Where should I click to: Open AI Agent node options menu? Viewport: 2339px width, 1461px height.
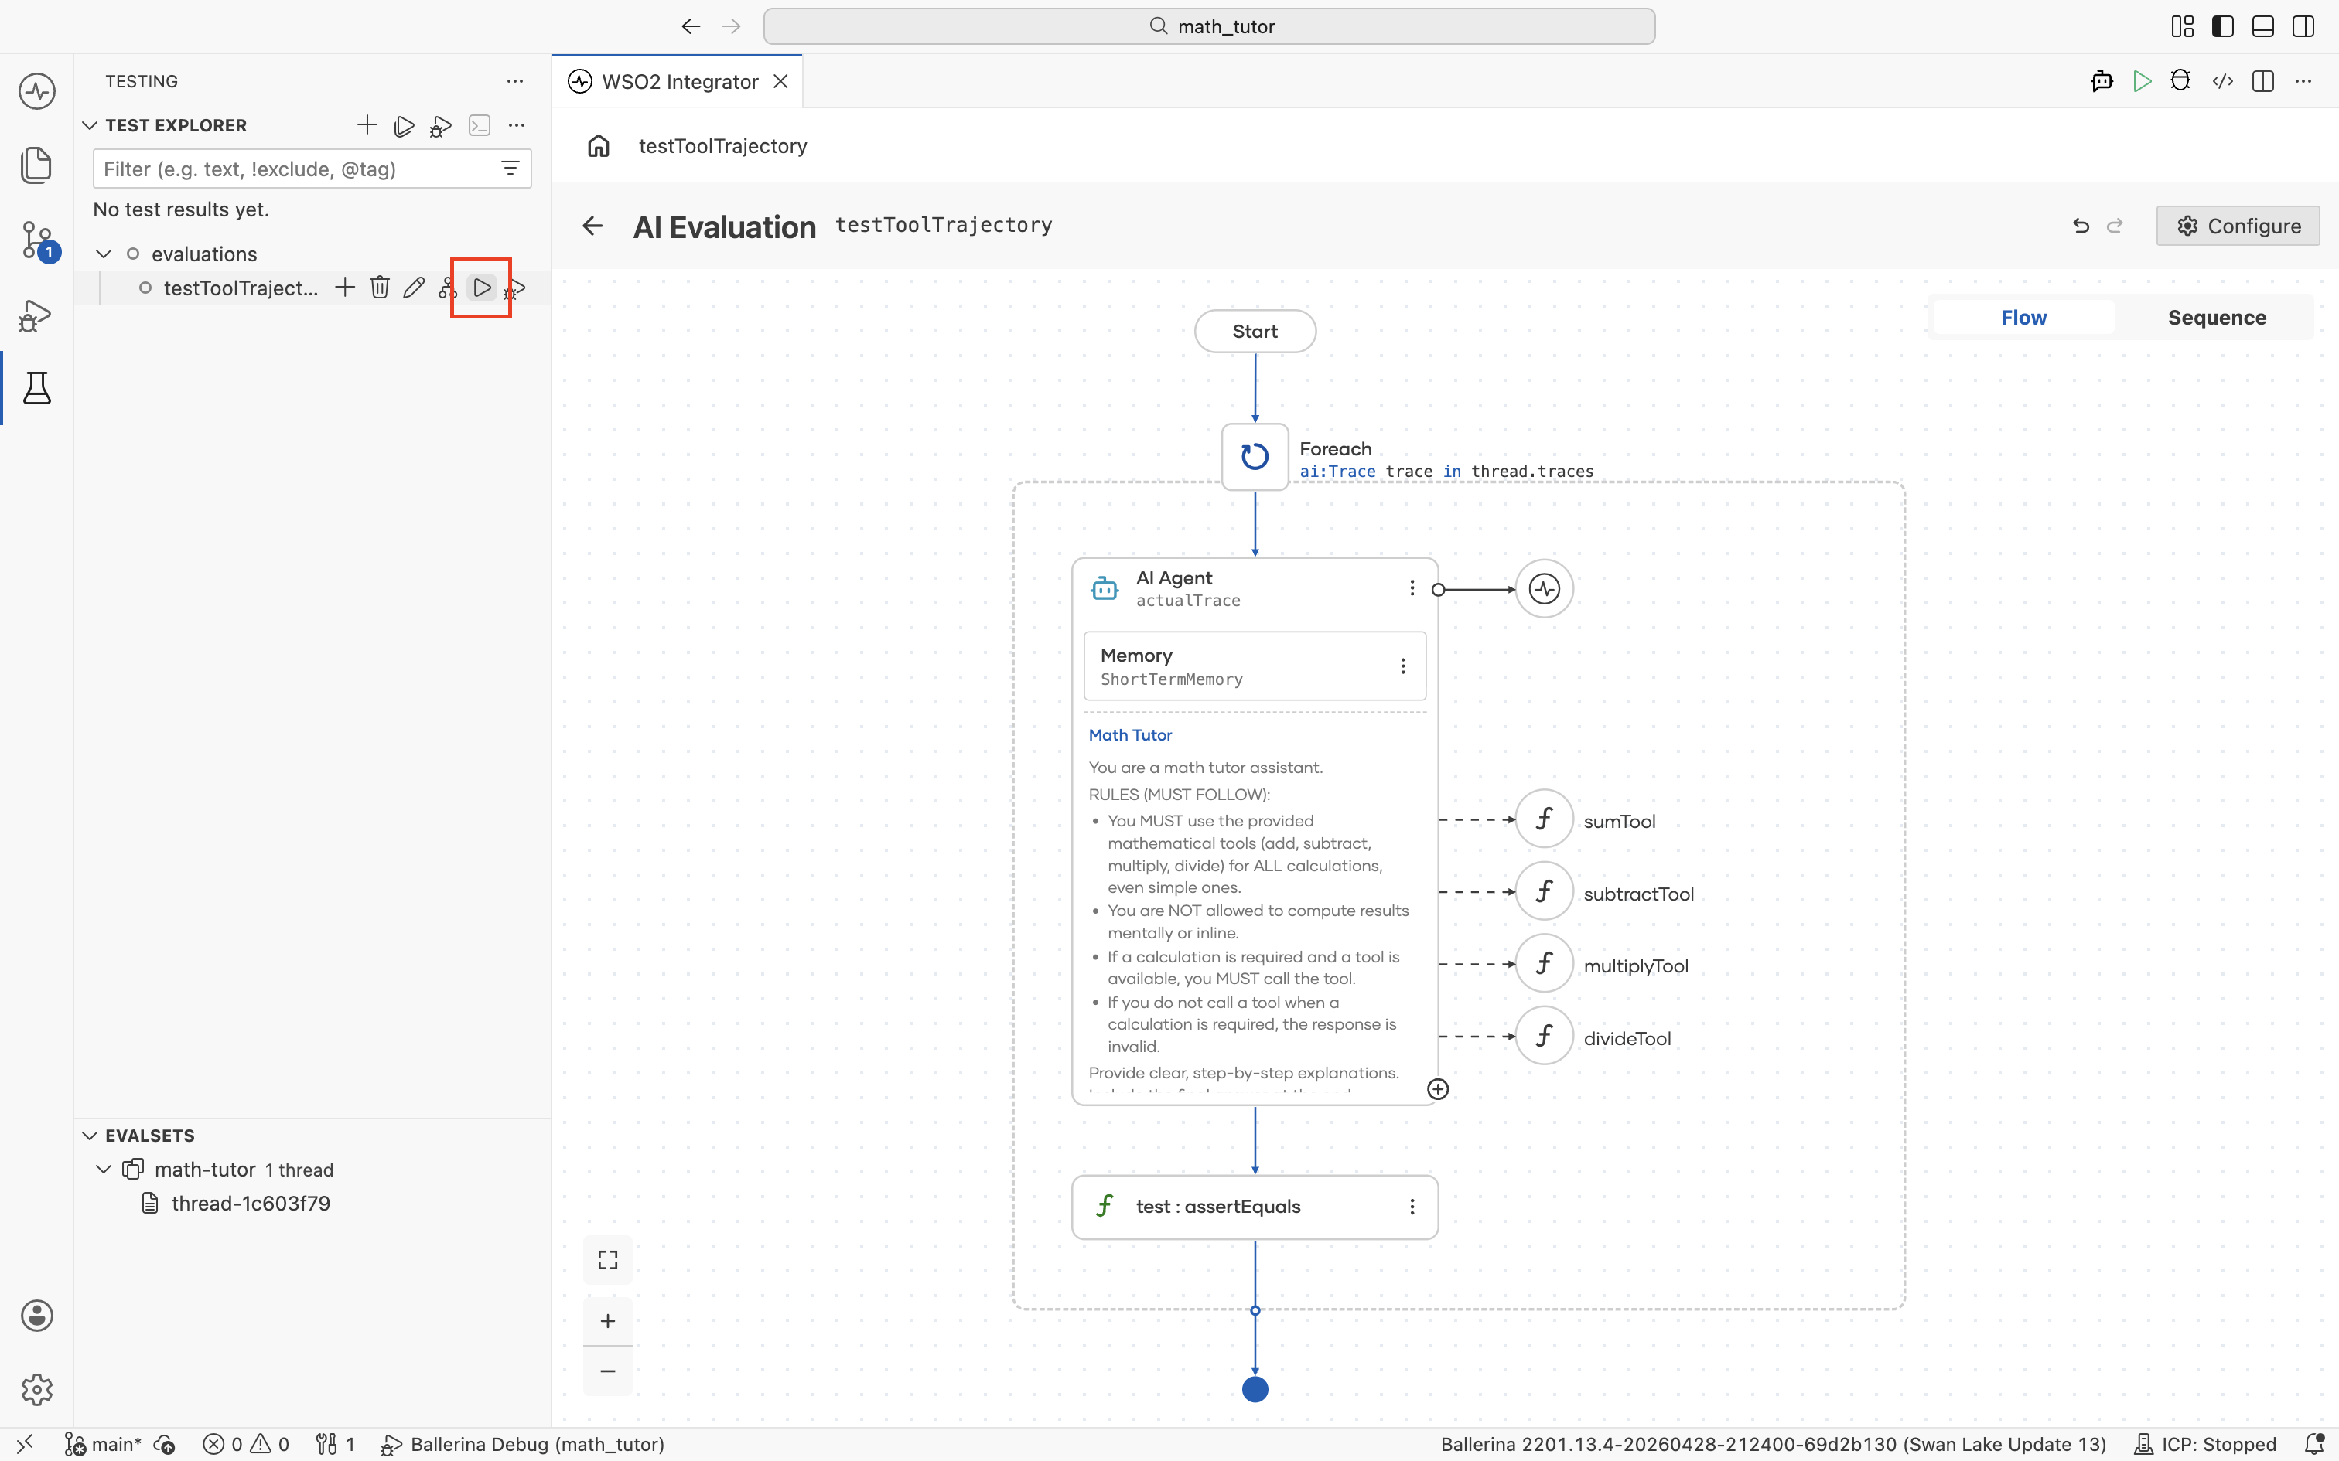1412,588
